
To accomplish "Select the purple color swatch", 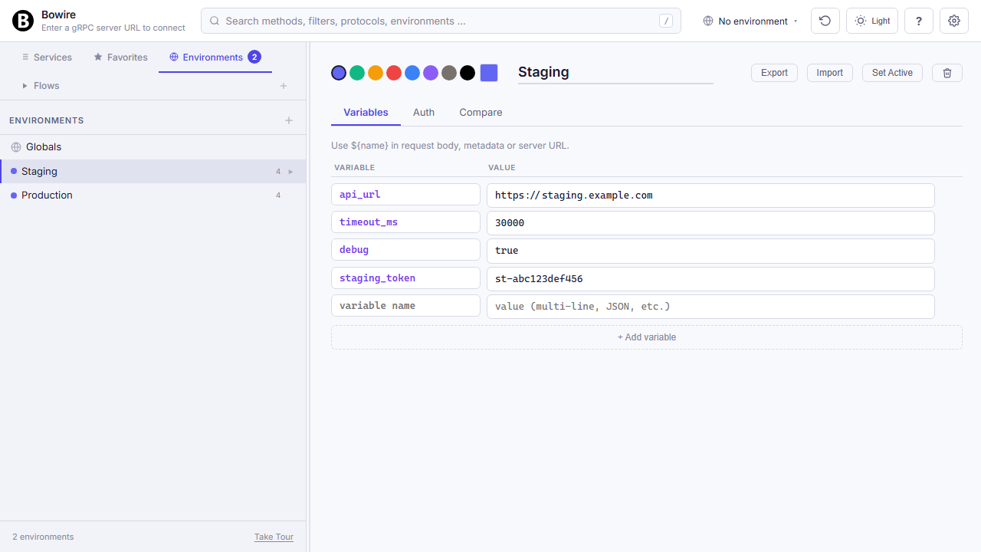I will pyautogui.click(x=431, y=73).
